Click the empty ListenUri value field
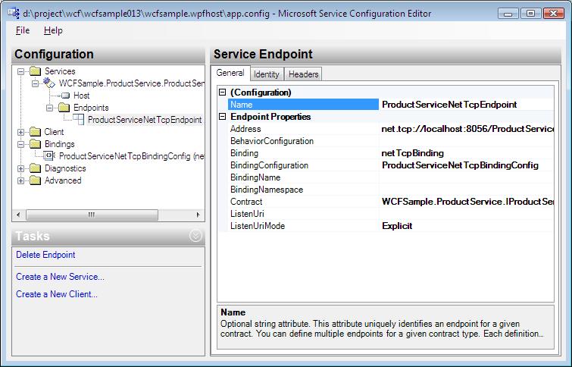Image resolution: width=572 pixels, height=367 pixels. pos(466,214)
